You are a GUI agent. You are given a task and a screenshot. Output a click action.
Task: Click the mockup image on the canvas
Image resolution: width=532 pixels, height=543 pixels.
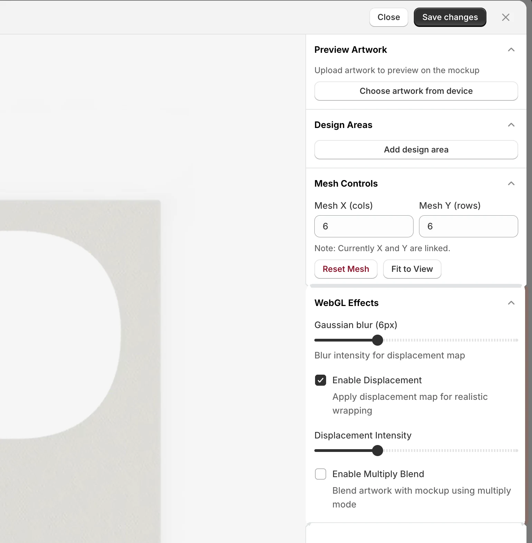[80, 371]
